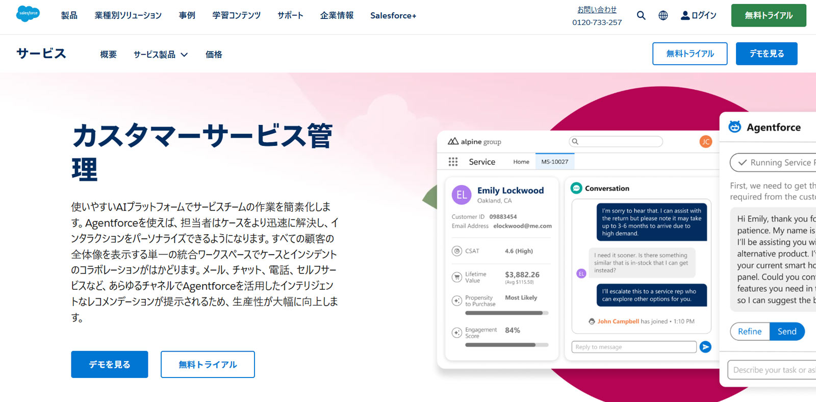Switch to the MS-10027 tab
The image size is (816, 402).
tap(555, 162)
